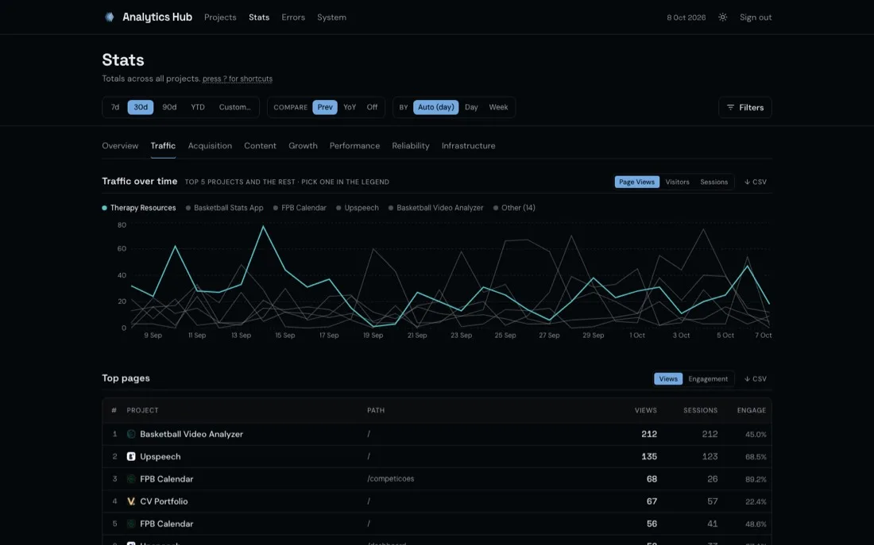Open the Basketball Video Analyzer row
Viewport: 874px width, 545px height.
coord(437,434)
